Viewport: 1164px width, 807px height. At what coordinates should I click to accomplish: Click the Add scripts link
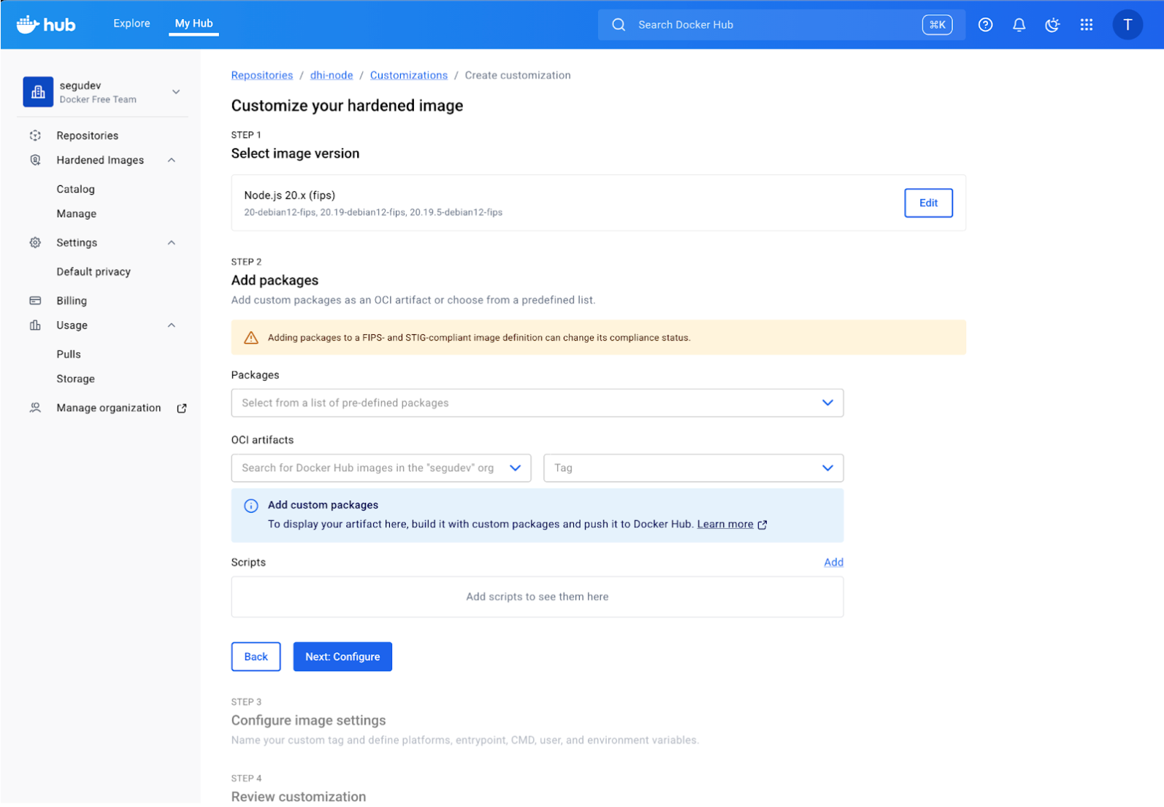(x=833, y=562)
